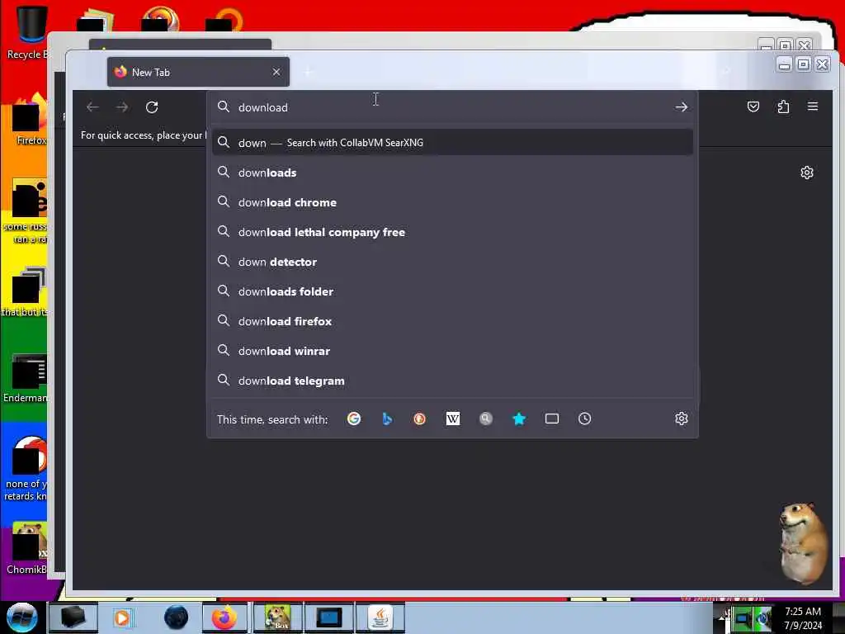Click the Go arrow in the address bar
The height and width of the screenshot is (634, 845).
click(x=681, y=107)
